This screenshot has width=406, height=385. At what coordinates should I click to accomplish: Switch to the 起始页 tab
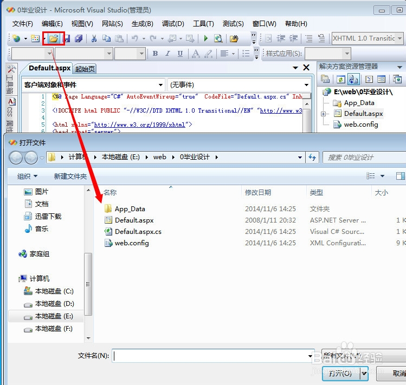(85, 69)
